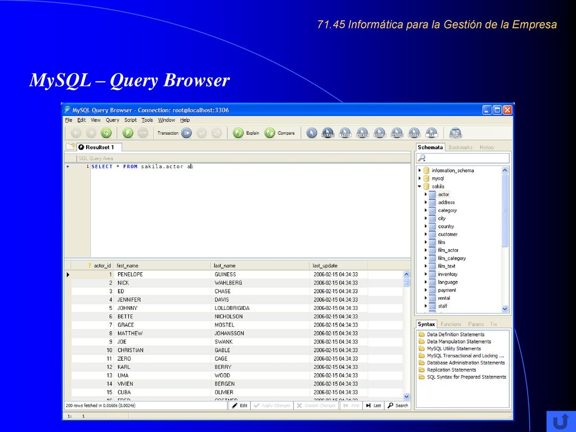Run the query with the lightning Execute icon
The height and width of the screenshot is (432, 576).
128,133
